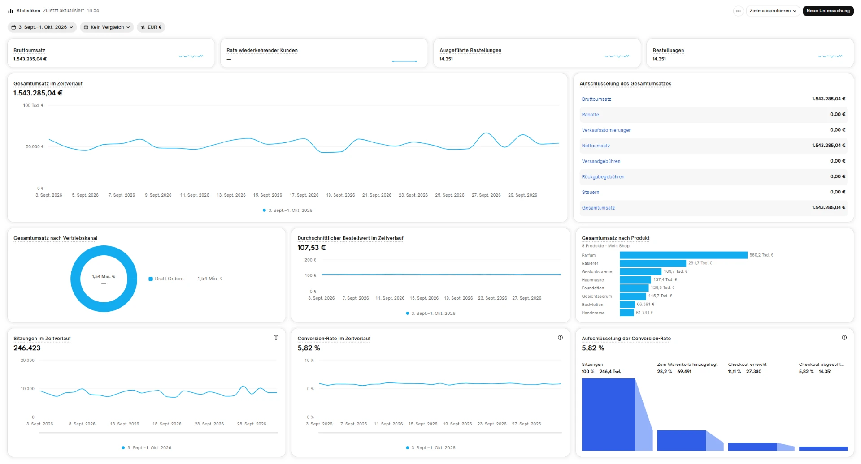Open the Steuern link
The image size is (861, 464).
click(x=590, y=192)
